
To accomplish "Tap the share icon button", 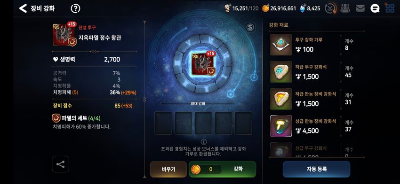I will pyautogui.click(x=60, y=164).
